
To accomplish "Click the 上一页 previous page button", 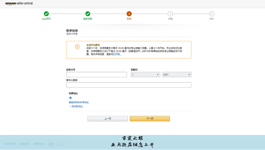I will [107, 119].
